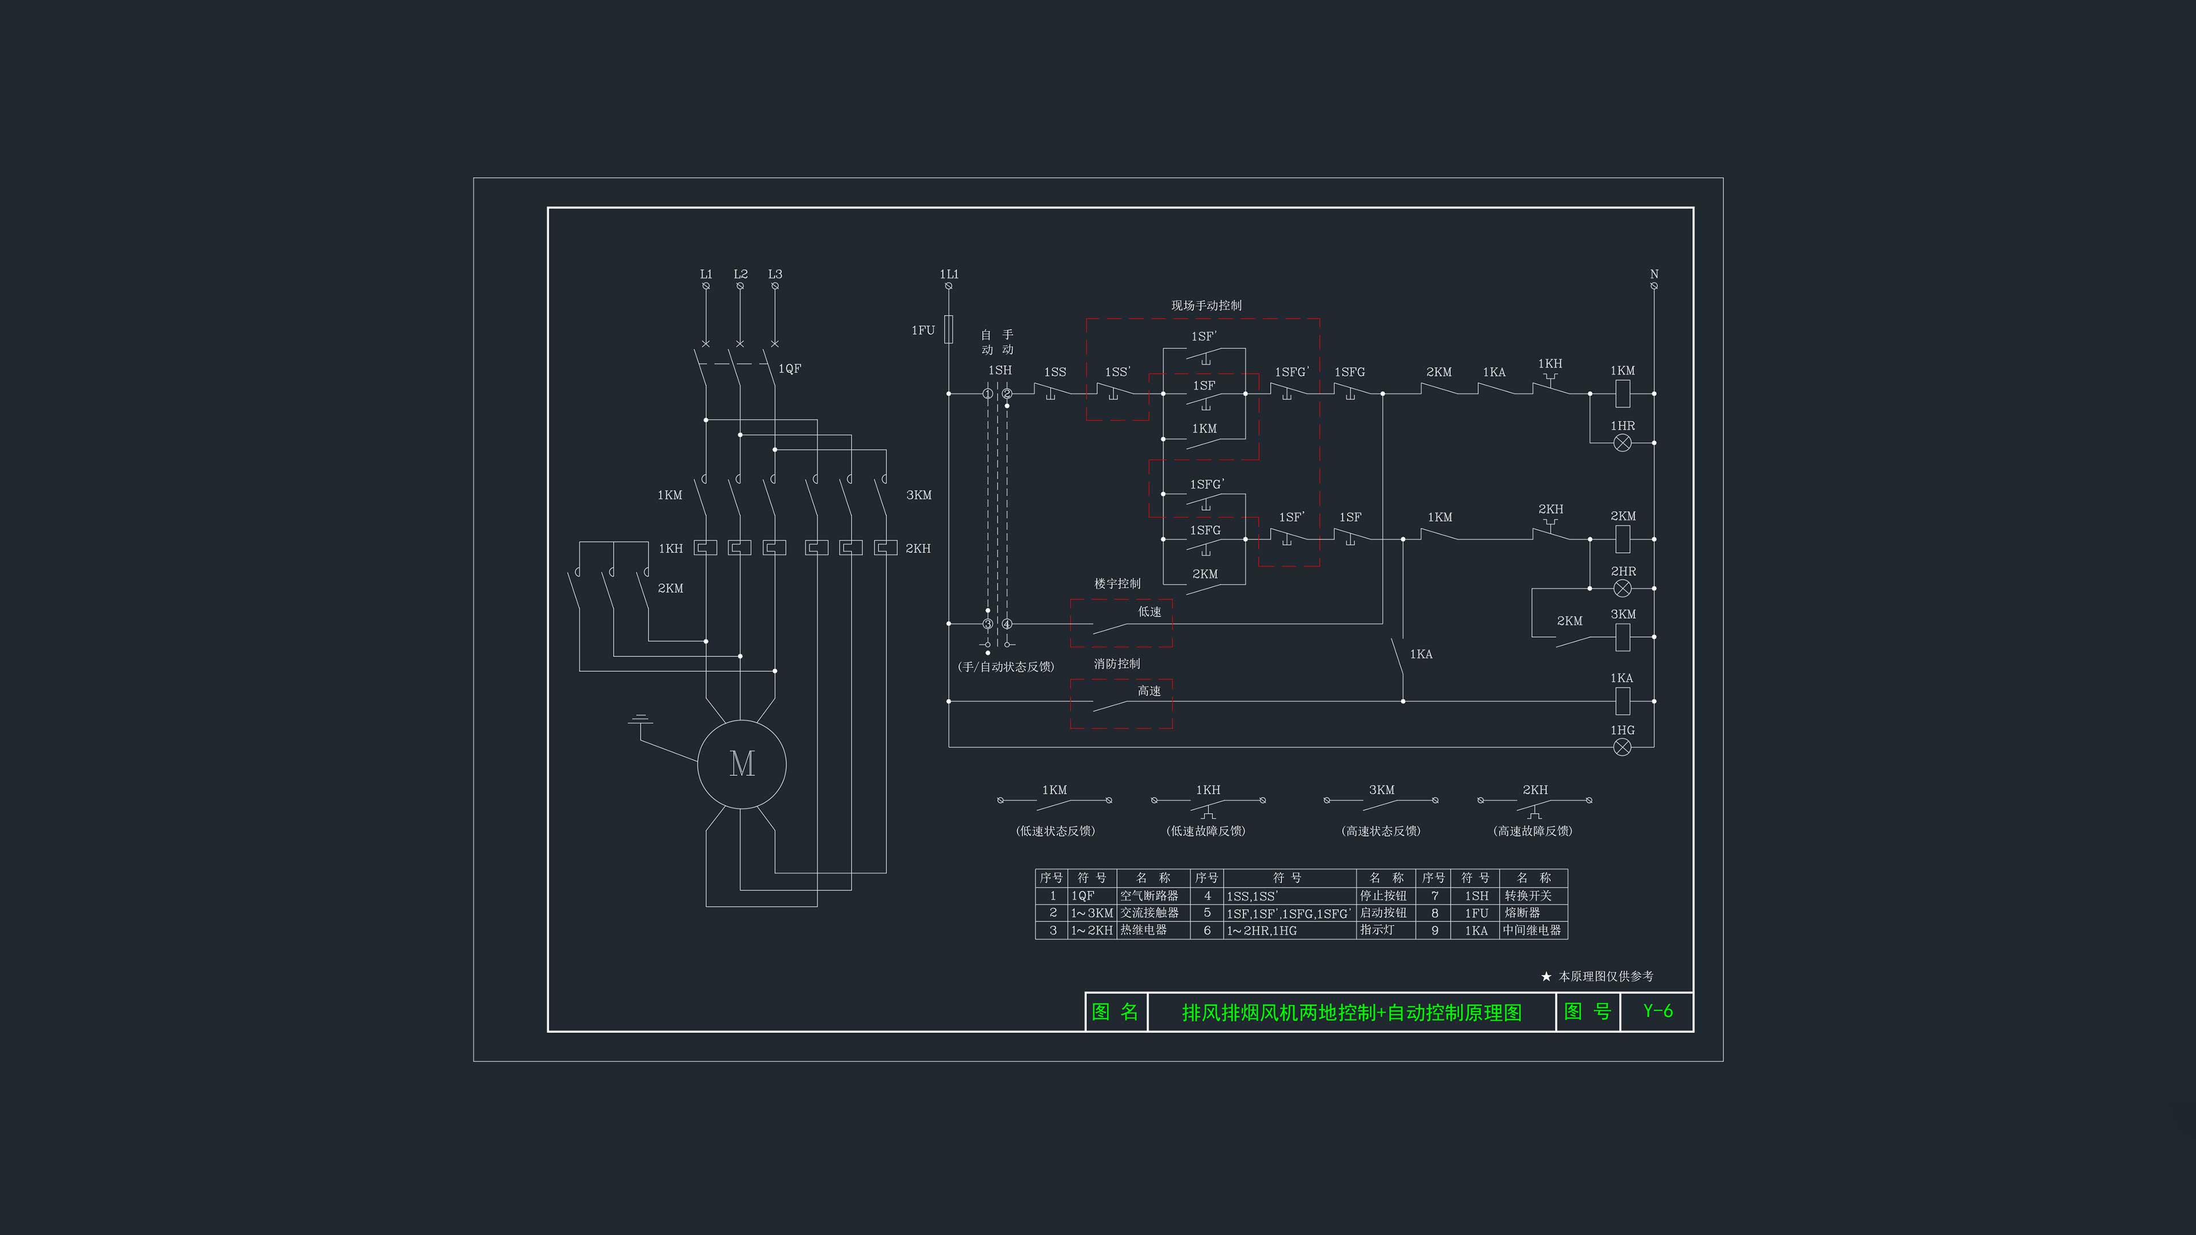Select the (低速故障反馈) caption
The image size is (2196, 1235).
(1206, 831)
